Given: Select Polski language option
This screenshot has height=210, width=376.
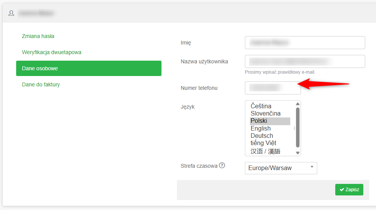Looking at the screenshot, I should (259, 121).
